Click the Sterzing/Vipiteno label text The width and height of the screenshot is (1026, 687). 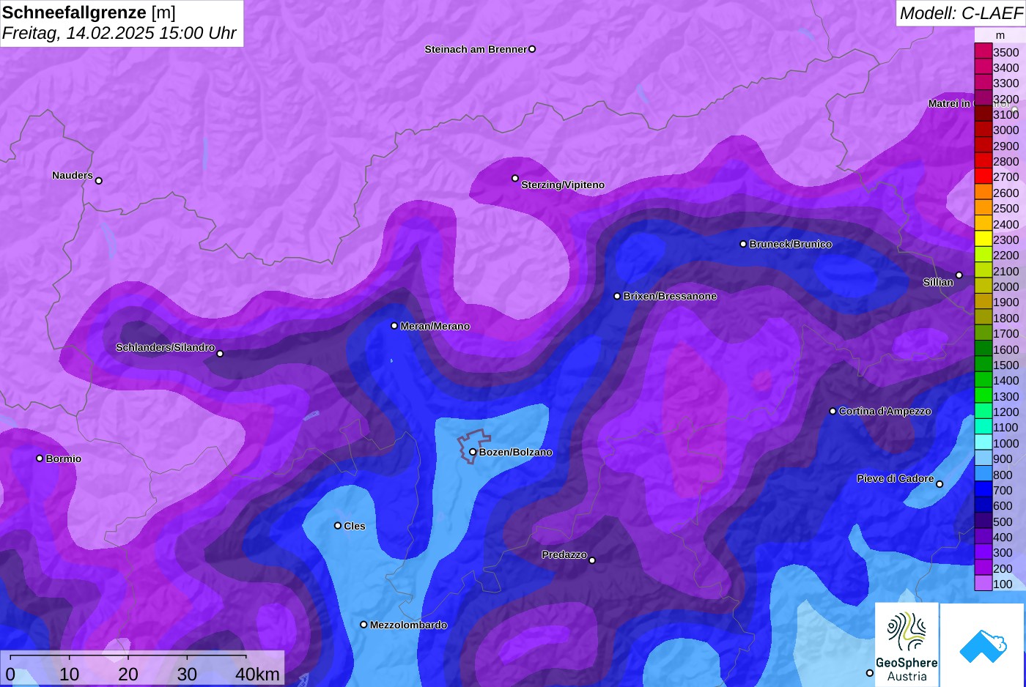(563, 185)
